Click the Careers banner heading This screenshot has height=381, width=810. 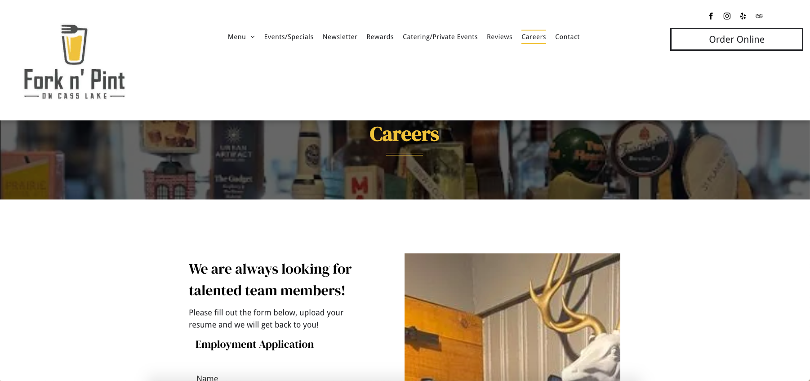click(404, 134)
